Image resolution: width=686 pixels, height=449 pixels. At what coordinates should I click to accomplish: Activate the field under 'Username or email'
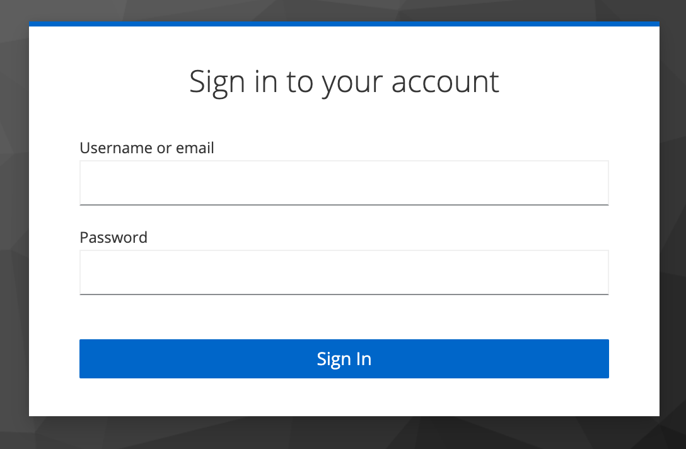(344, 183)
